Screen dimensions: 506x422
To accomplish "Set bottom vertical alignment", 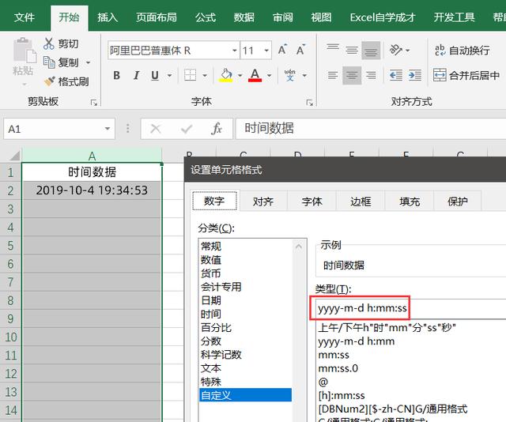I will coord(371,50).
